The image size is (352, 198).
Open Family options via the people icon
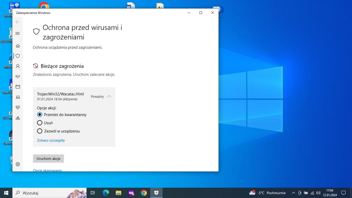[18, 118]
